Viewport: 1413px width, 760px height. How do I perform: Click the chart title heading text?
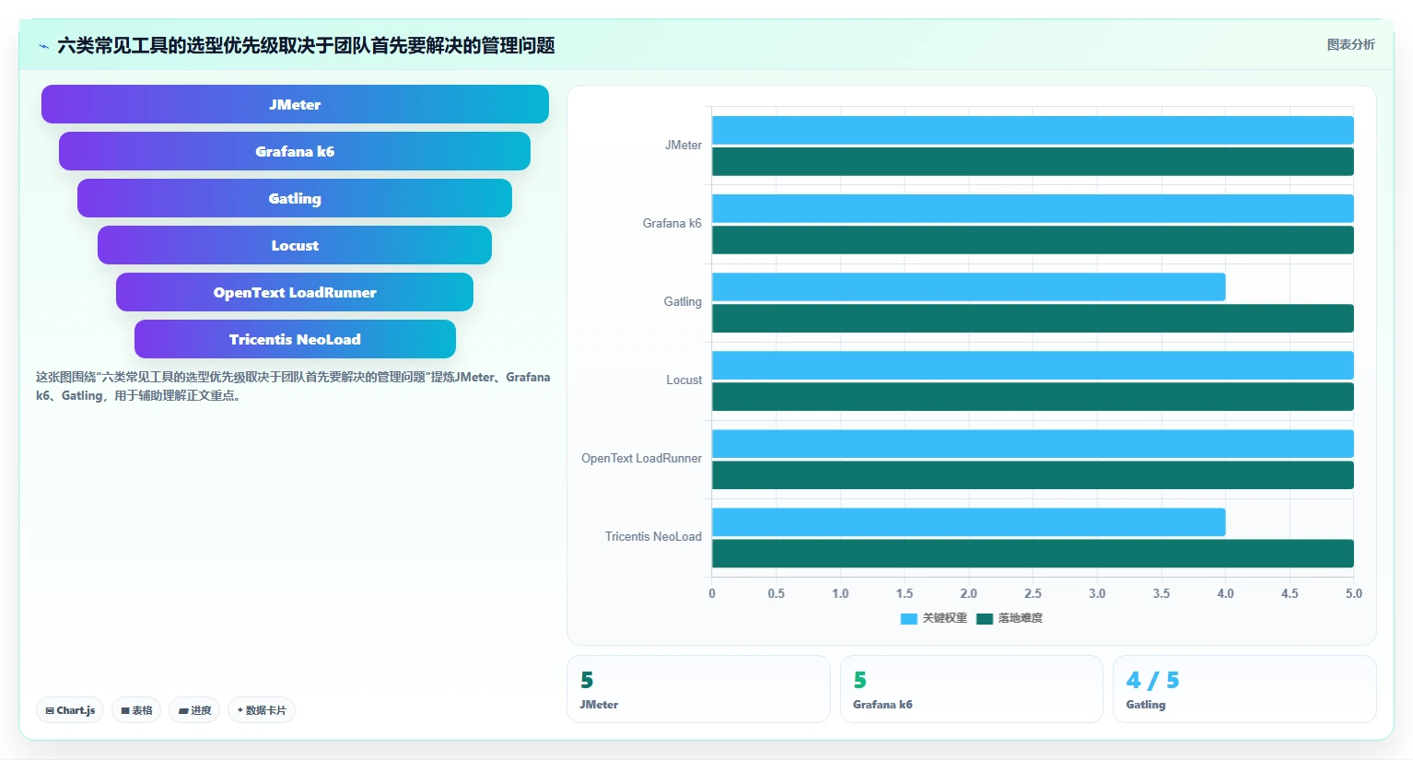(306, 45)
